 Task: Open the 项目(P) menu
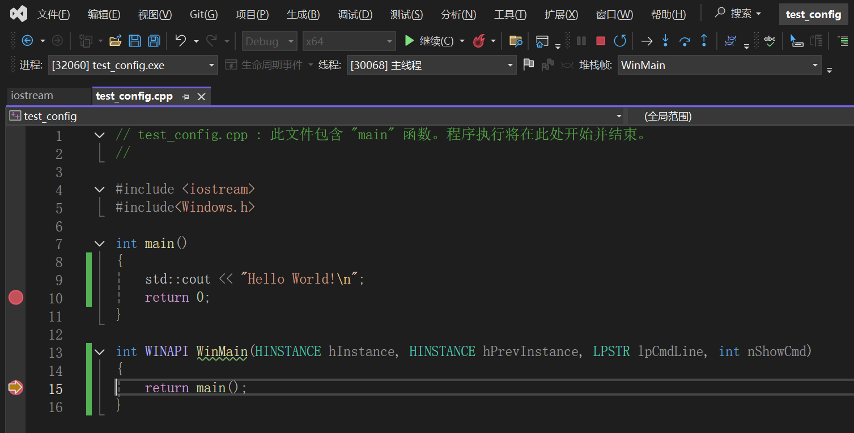252,14
